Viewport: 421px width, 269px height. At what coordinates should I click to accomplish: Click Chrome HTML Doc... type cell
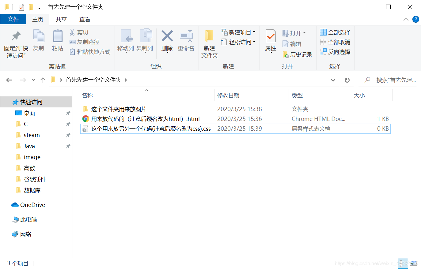pyautogui.click(x=318, y=119)
